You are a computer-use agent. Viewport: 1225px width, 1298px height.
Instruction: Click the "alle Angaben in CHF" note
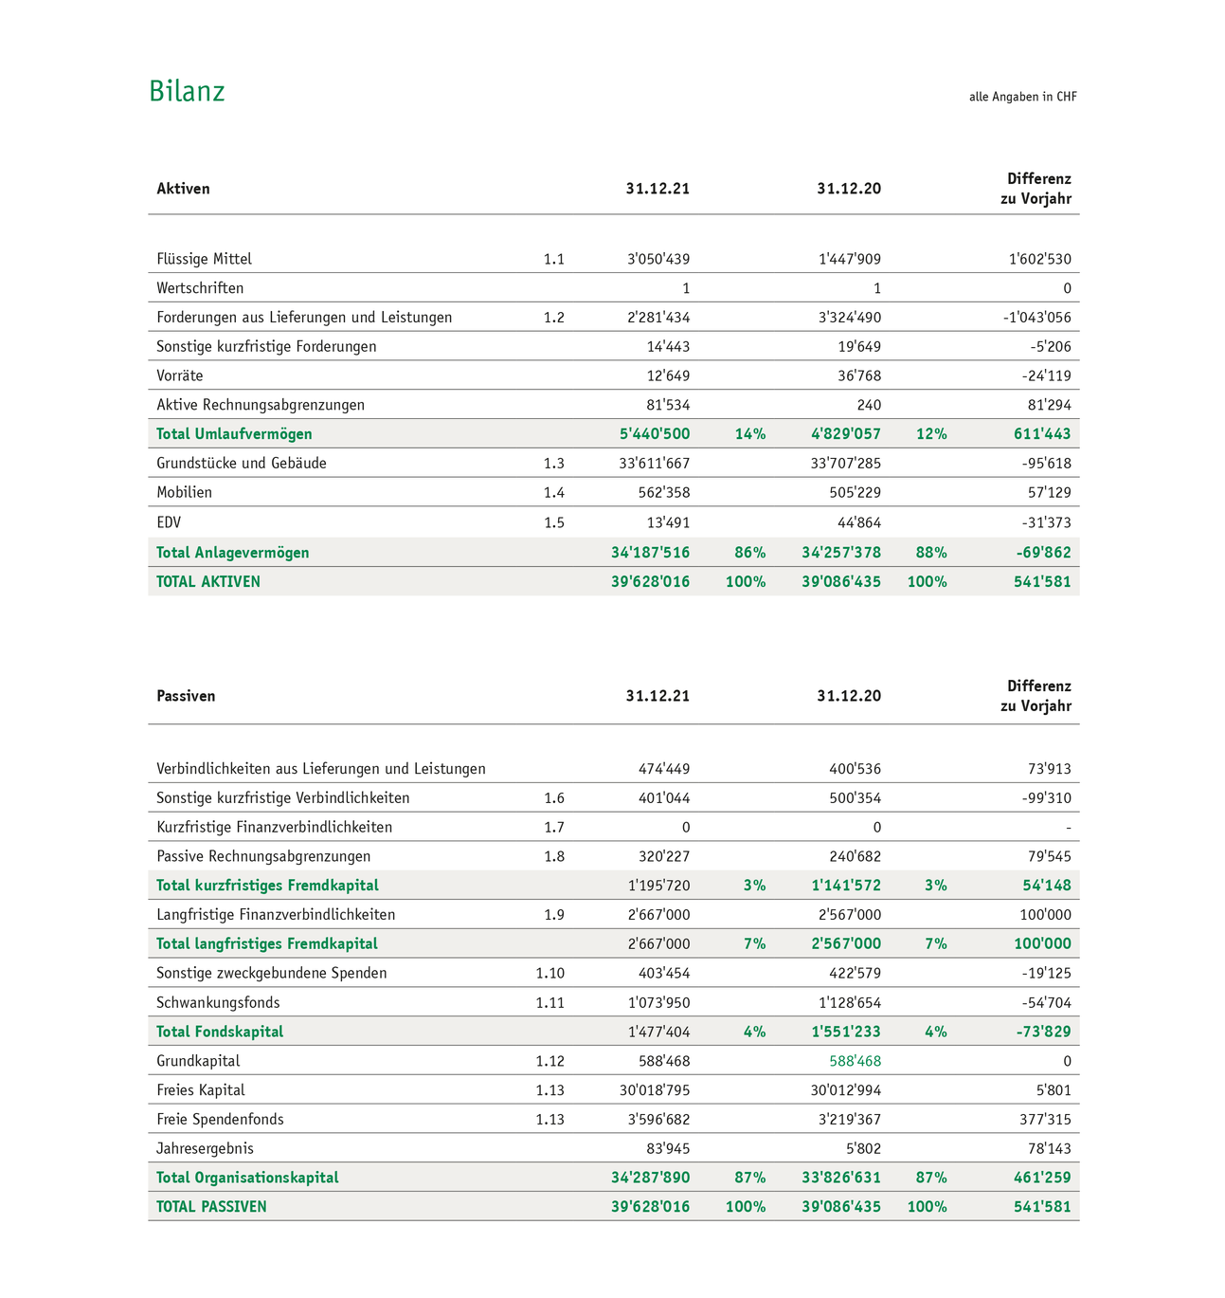(x=1022, y=97)
